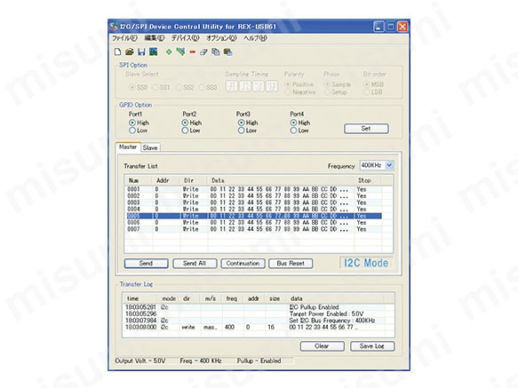Open the 編集(E) menu
Viewport: 518px width, 388px height.
[x=155, y=38]
